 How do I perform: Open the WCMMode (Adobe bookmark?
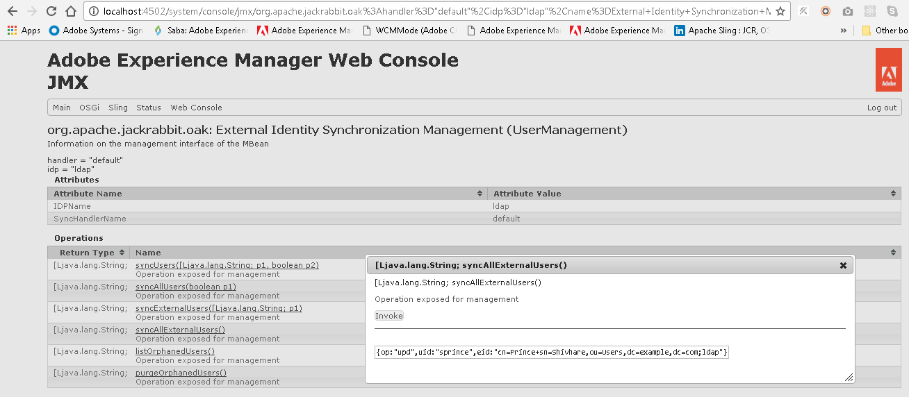[x=409, y=31]
